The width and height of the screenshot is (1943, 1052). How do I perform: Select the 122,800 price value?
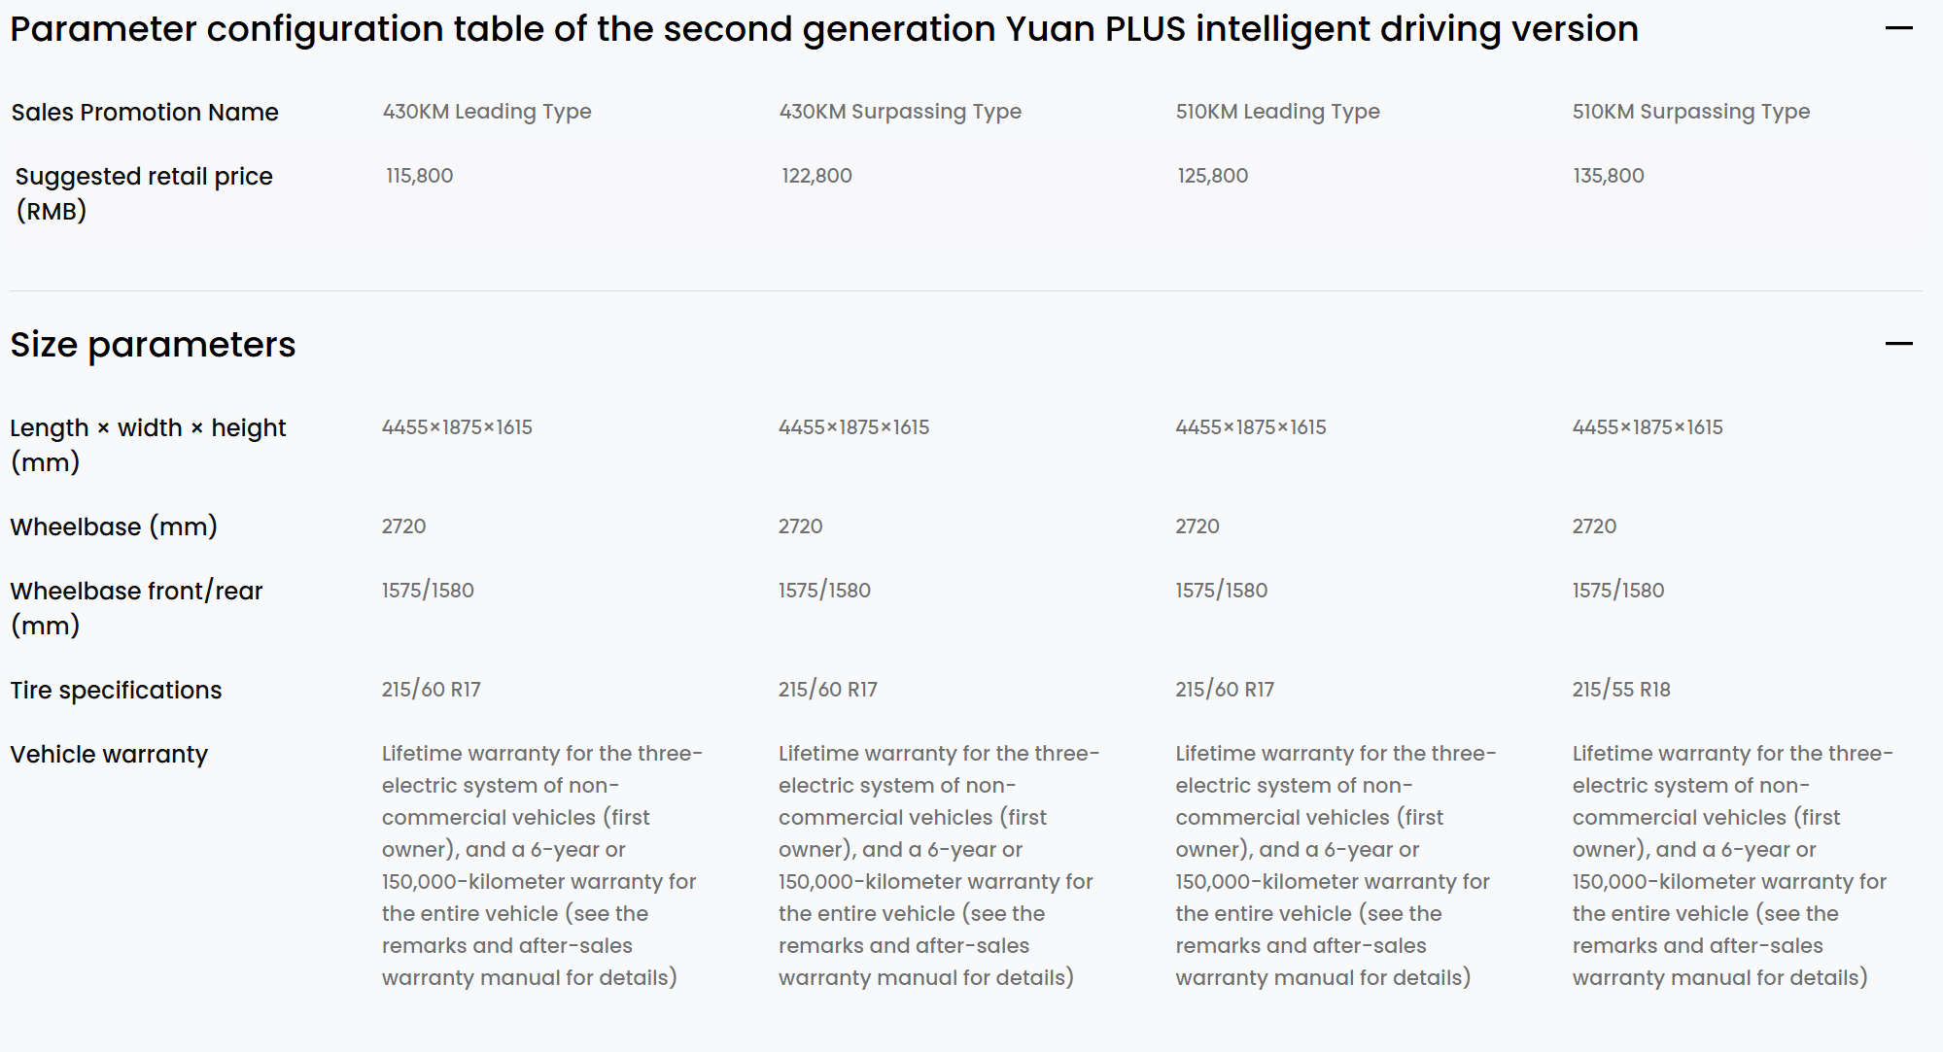[816, 176]
